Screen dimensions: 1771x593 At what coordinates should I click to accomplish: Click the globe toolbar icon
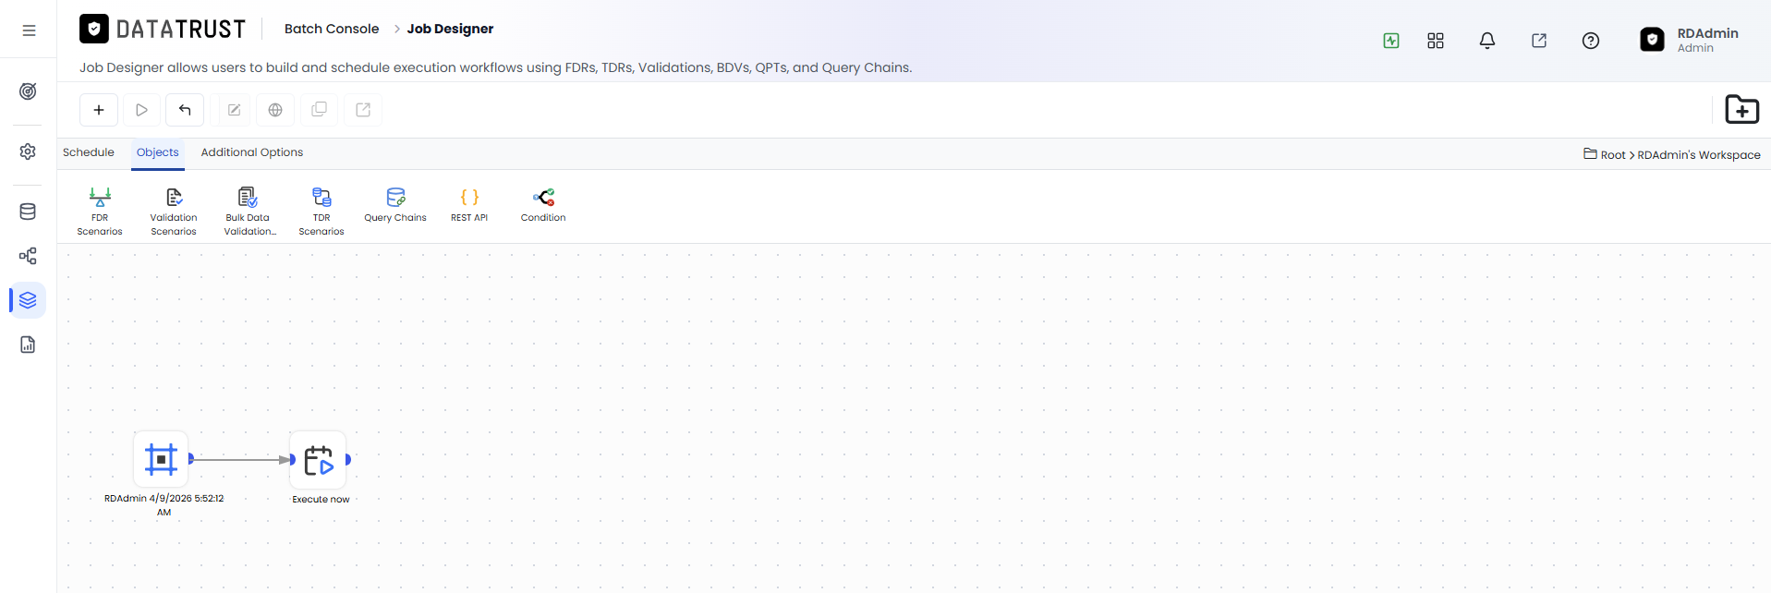(x=275, y=110)
